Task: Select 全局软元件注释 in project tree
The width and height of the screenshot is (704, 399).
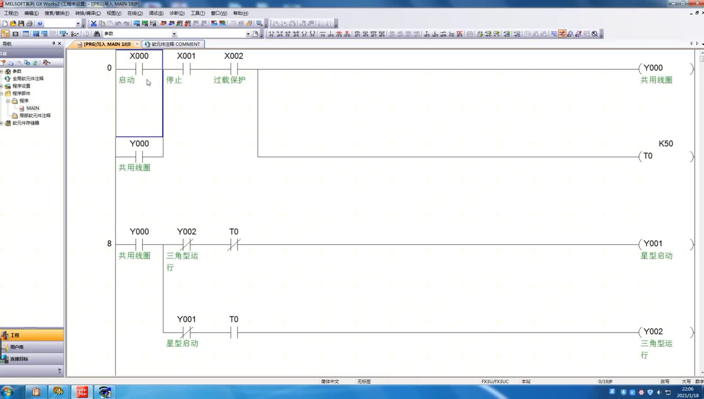Action: click(28, 79)
